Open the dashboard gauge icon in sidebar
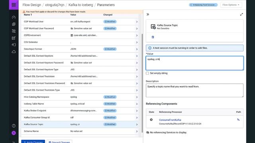The width and height of the screenshot is (255, 143). point(14,17)
